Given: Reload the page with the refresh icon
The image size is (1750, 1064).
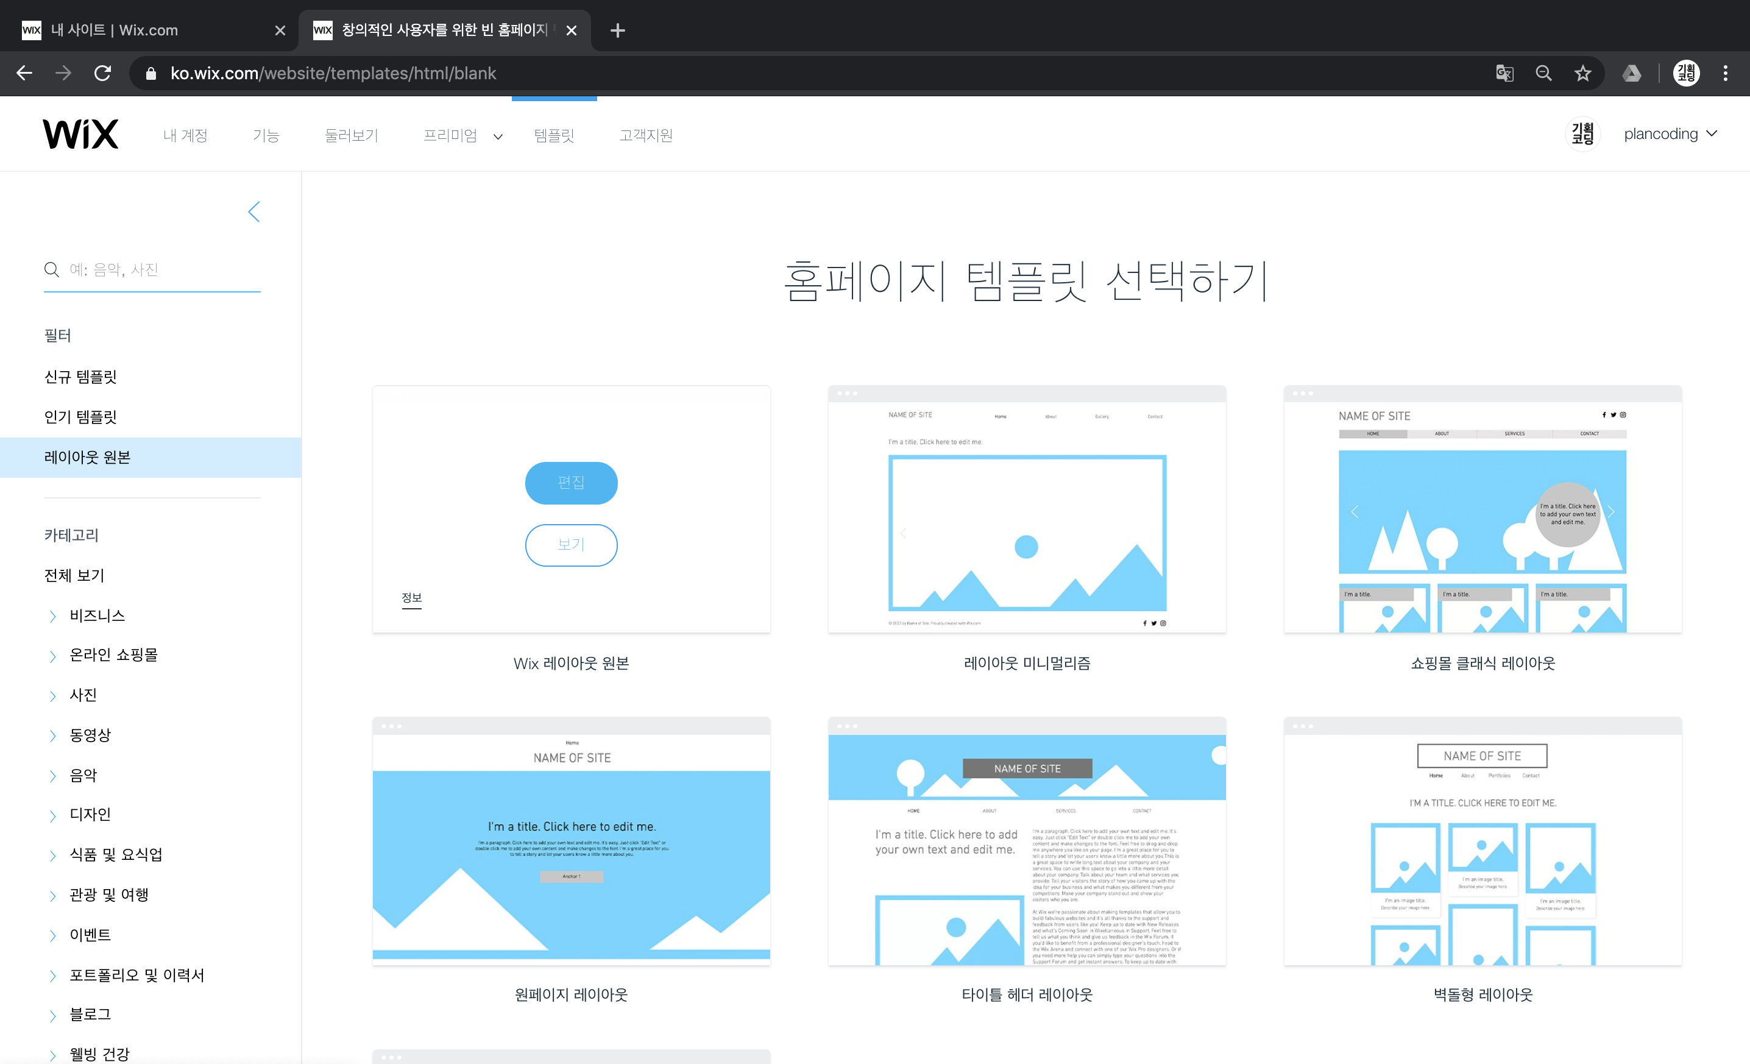Looking at the screenshot, I should [103, 73].
